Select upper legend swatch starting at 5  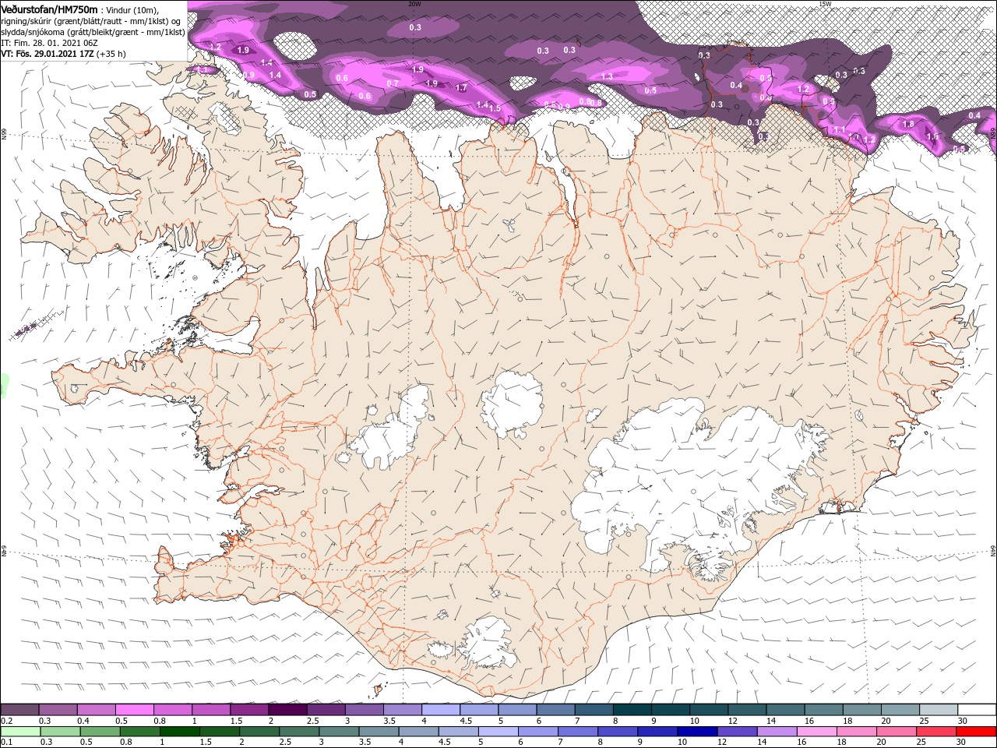click(518, 710)
